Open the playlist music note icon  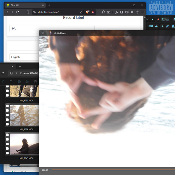pos(117,12)
